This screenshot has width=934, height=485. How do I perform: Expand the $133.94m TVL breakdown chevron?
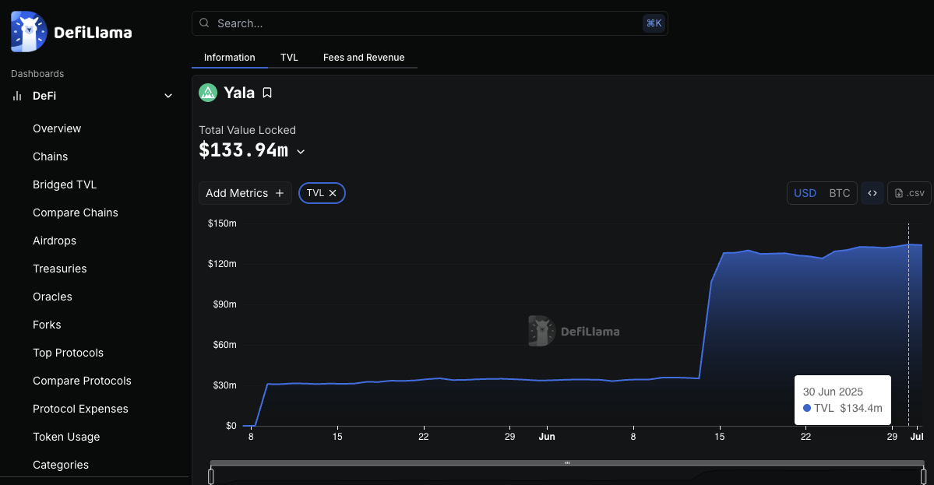[301, 152]
